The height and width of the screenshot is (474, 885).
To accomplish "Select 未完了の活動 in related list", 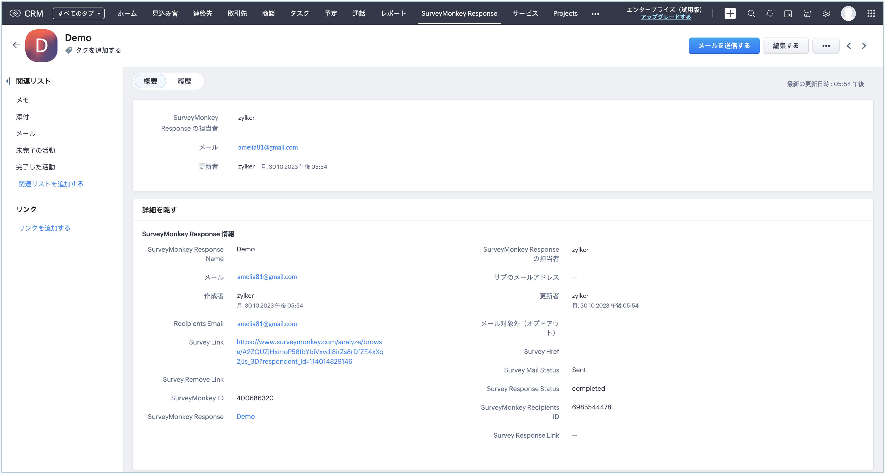I will coord(36,150).
